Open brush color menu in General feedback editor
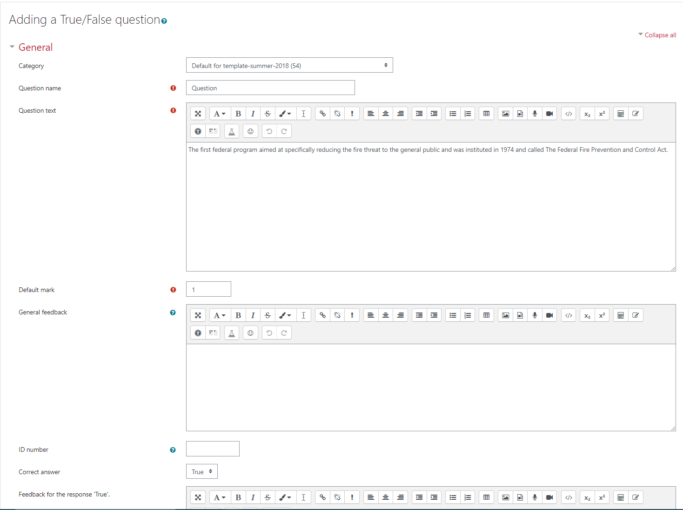Image resolution: width=683 pixels, height=510 pixels. 285,315
